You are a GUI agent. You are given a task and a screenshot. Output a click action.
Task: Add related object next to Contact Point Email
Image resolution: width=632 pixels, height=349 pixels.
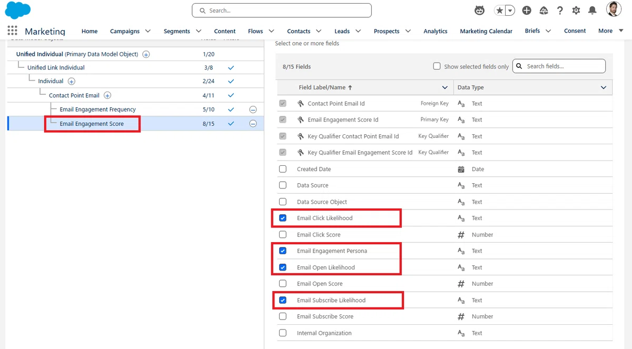pyautogui.click(x=107, y=95)
